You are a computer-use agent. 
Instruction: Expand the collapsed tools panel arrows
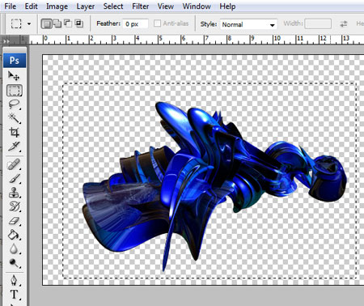click(6, 41)
